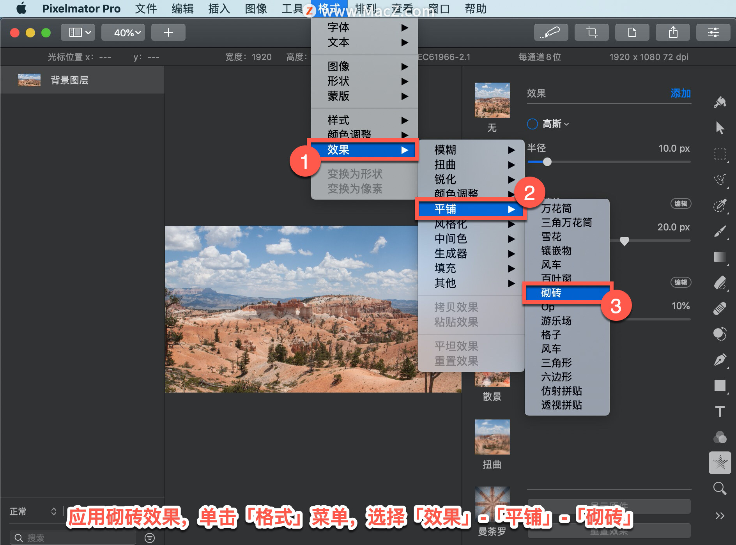Click the 无 effect preset thumbnail
The image size is (736, 545).
(492, 100)
